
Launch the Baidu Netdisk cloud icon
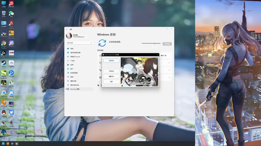11,64
